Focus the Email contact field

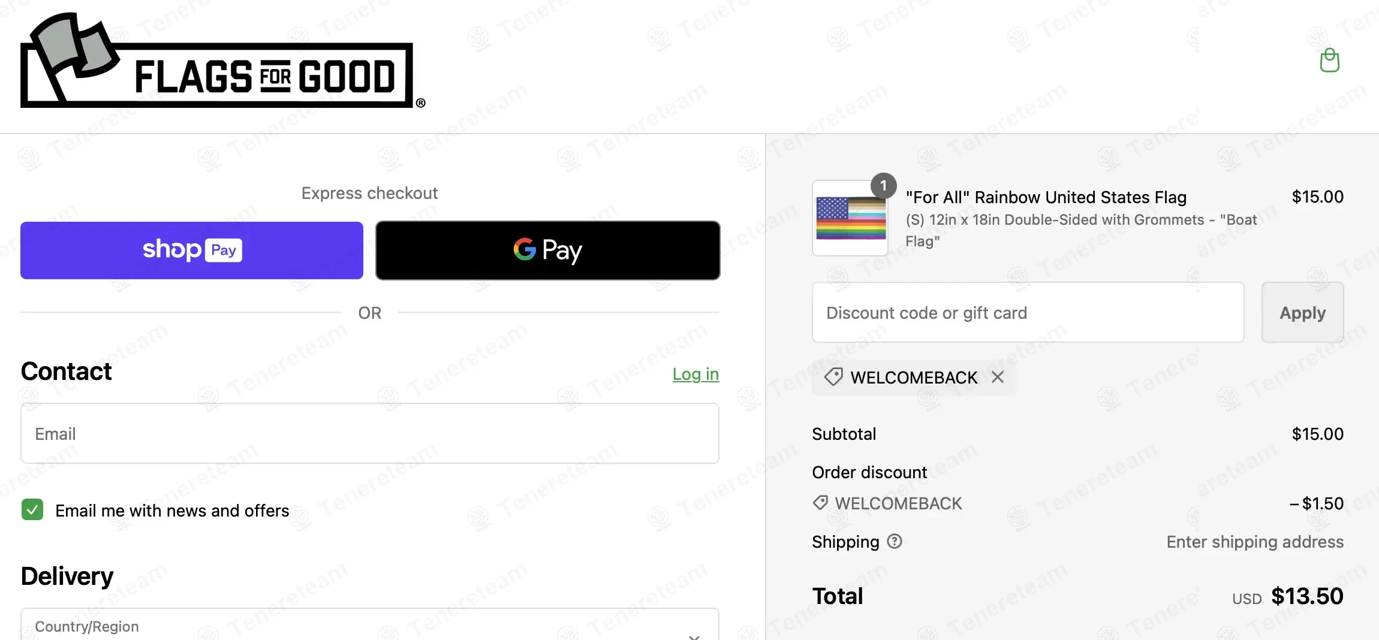[370, 433]
